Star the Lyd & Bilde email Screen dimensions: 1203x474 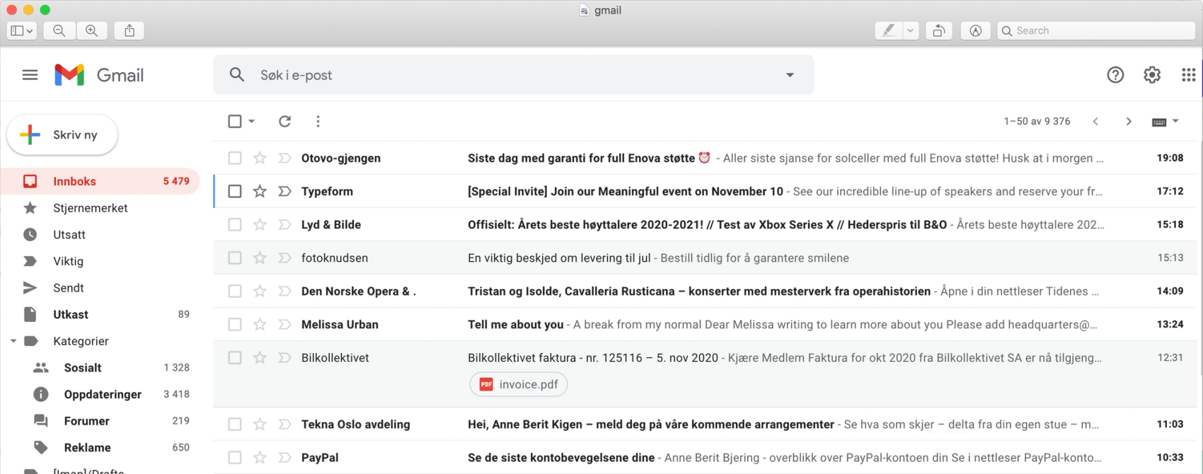point(260,224)
